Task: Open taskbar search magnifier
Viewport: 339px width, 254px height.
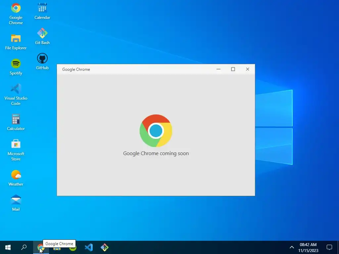Action: pyautogui.click(x=24, y=247)
